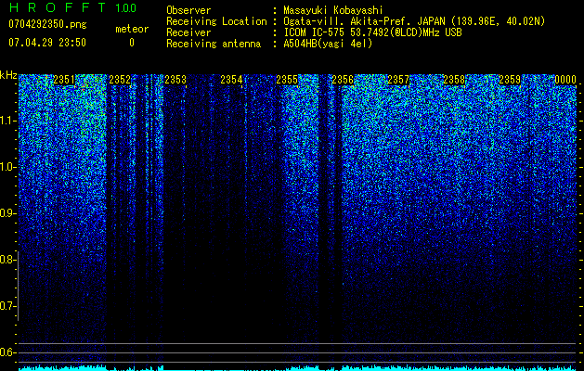Click the 1.0 frequency axis label
Screen dimensions: 584x371
(7, 167)
